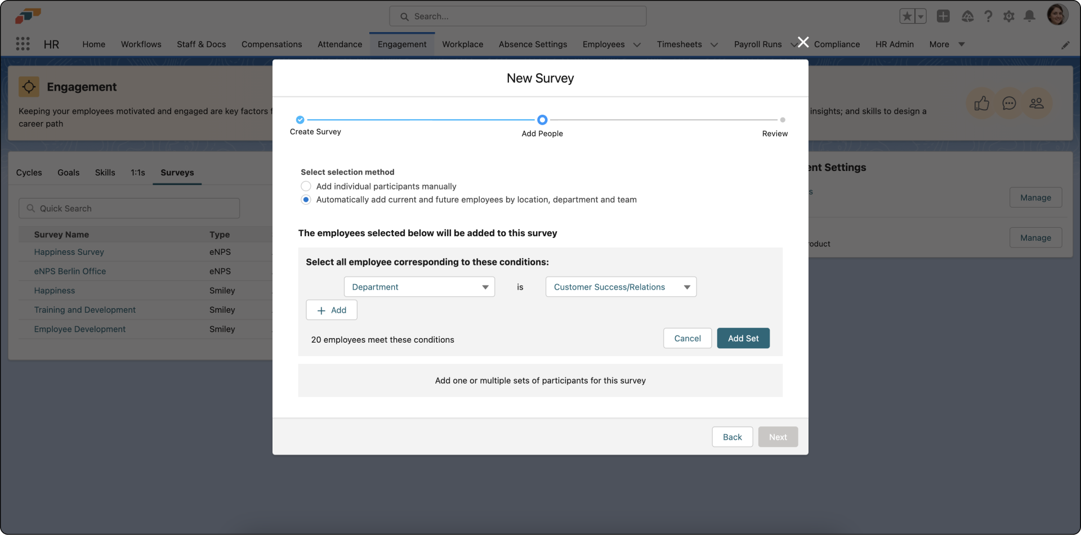Expand the More navigation menu
Image resolution: width=1081 pixels, height=535 pixels.
coord(946,44)
